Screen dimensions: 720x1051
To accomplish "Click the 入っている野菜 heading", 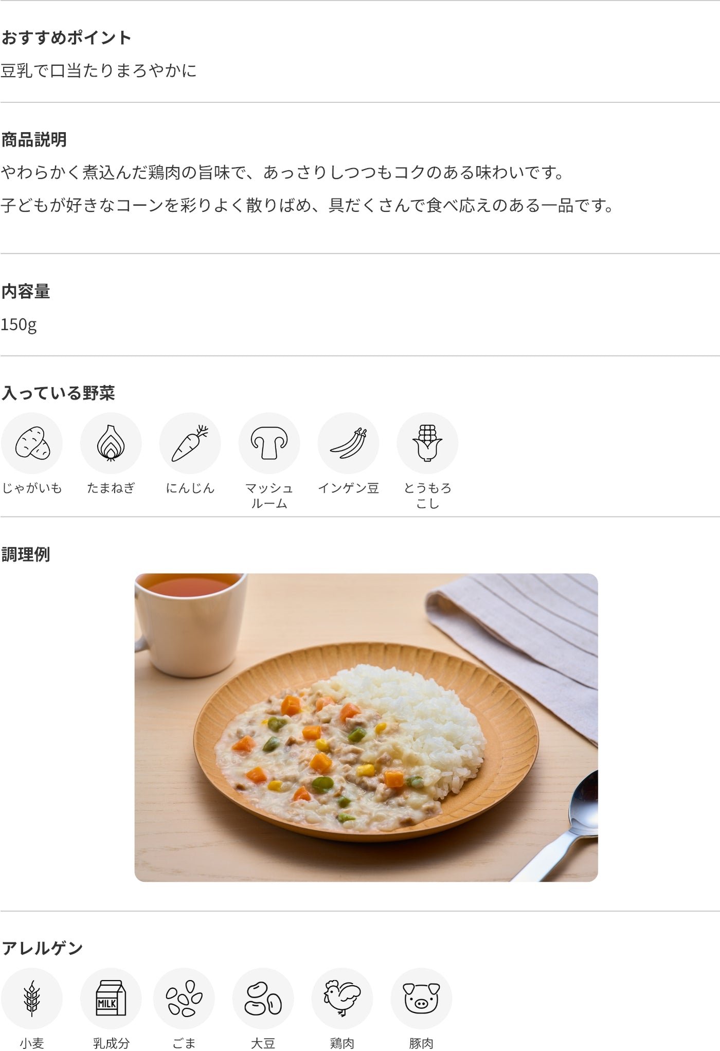I will click(x=58, y=393).
